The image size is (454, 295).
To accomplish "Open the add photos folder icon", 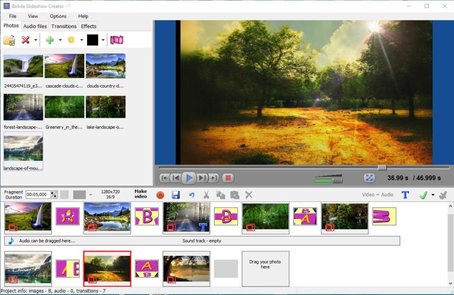I will [x=9, y=40].
